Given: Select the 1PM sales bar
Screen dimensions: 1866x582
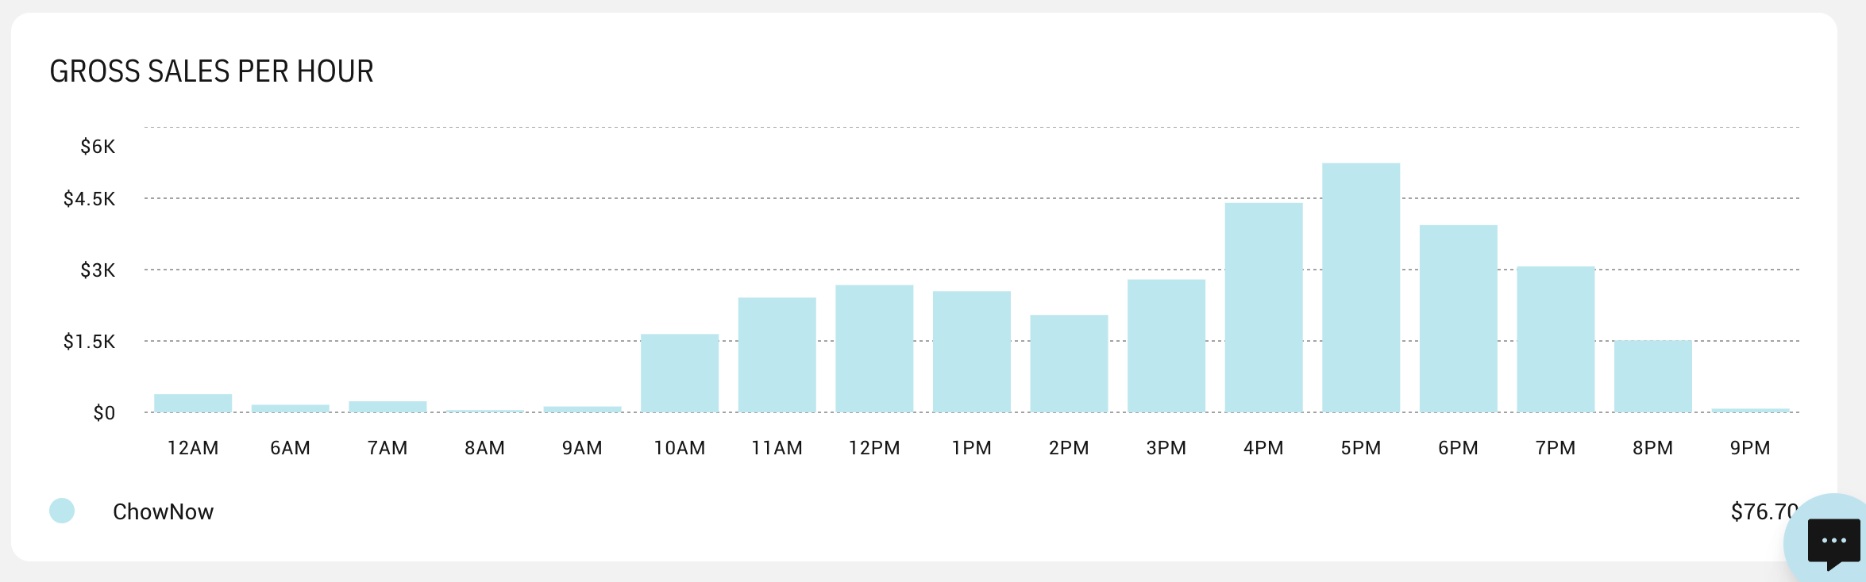Looking at the screenshot, I should point(971,351).
